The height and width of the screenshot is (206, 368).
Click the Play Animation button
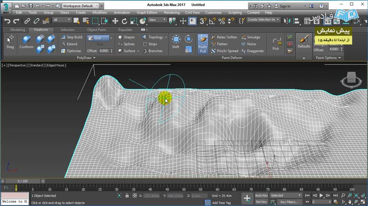[321, 196]
